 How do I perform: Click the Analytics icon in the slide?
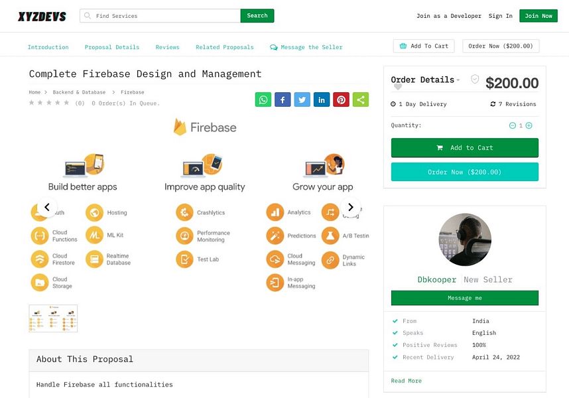(275, 212)
